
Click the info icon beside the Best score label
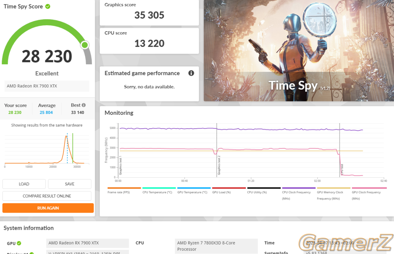[x=84, y=105]
